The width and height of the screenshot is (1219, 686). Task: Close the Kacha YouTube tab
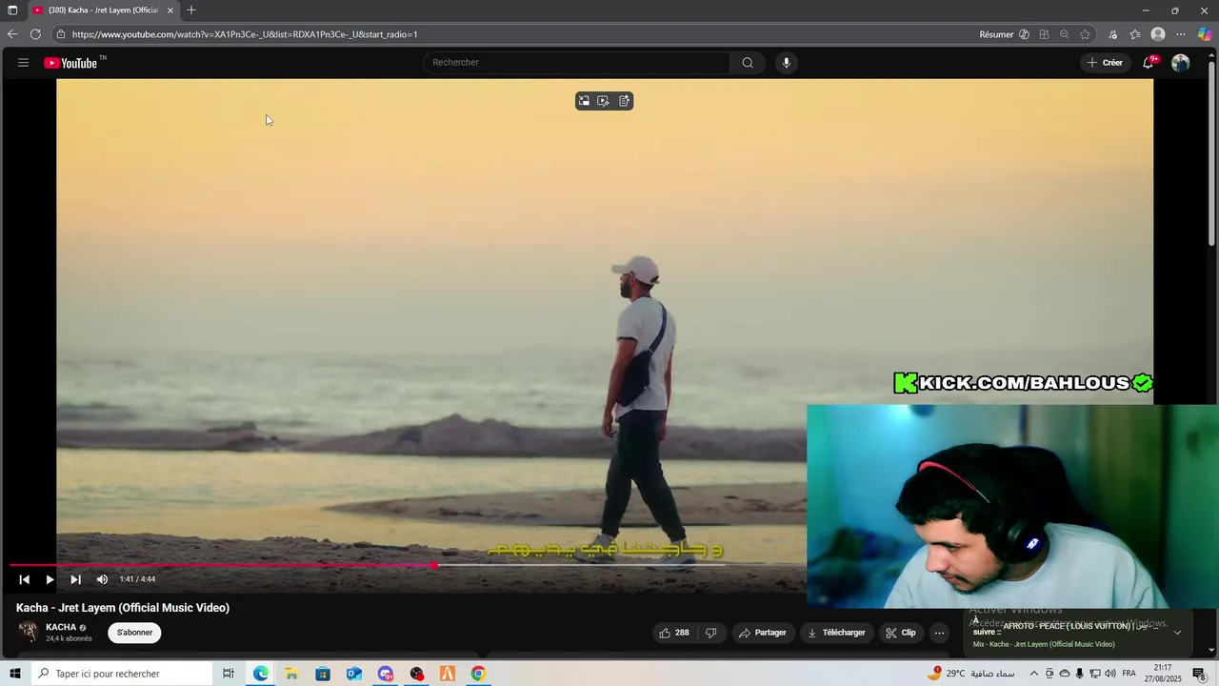[x=170, y=10]
